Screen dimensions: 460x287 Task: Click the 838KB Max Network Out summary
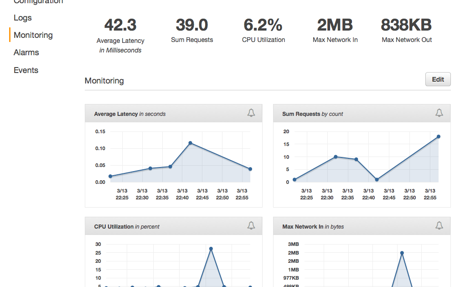pos(406,25)
